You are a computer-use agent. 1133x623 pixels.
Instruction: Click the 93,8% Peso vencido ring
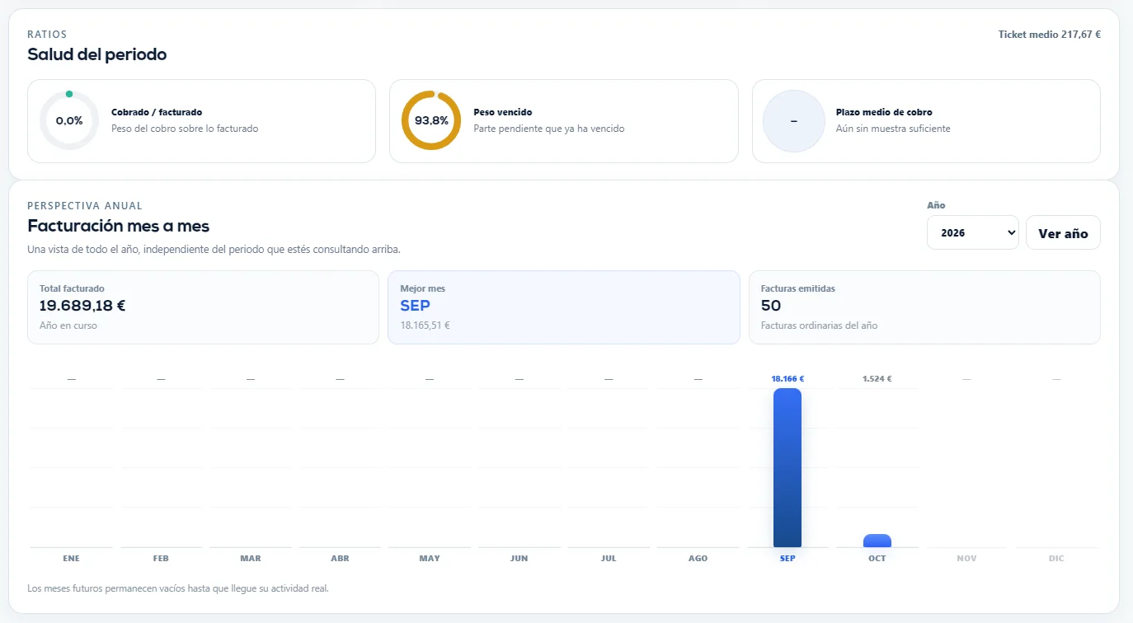431,120
